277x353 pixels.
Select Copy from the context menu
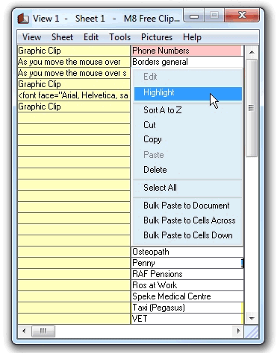188,139
